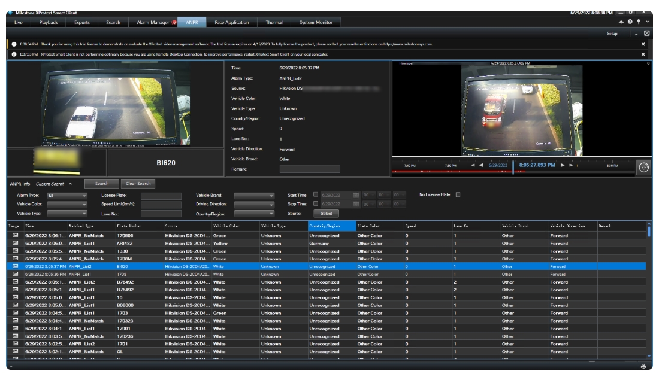Screen dimensions: 659x380
Task: Open the help question mark icon
Action: [630, 22]
